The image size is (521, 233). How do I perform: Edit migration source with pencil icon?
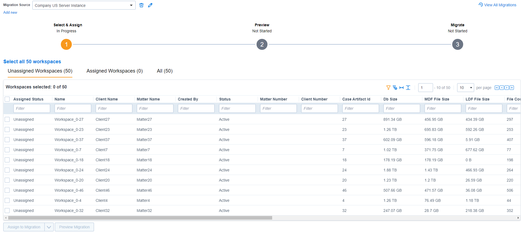(150, 5)
